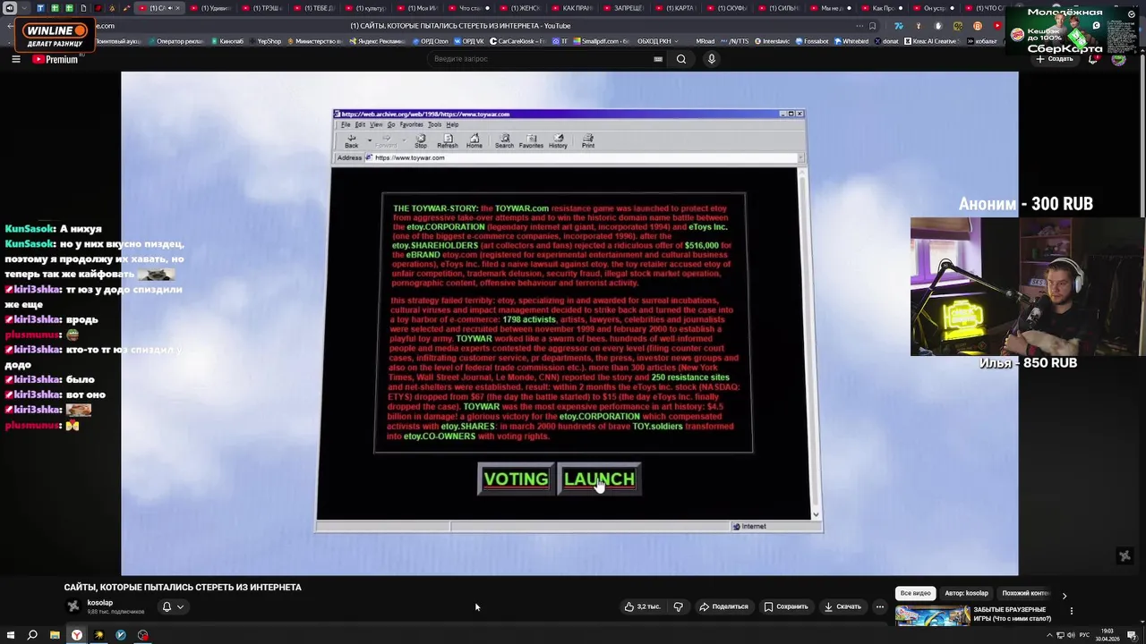
Task: Click the Print icon in old browser
Action: [587, 140]
